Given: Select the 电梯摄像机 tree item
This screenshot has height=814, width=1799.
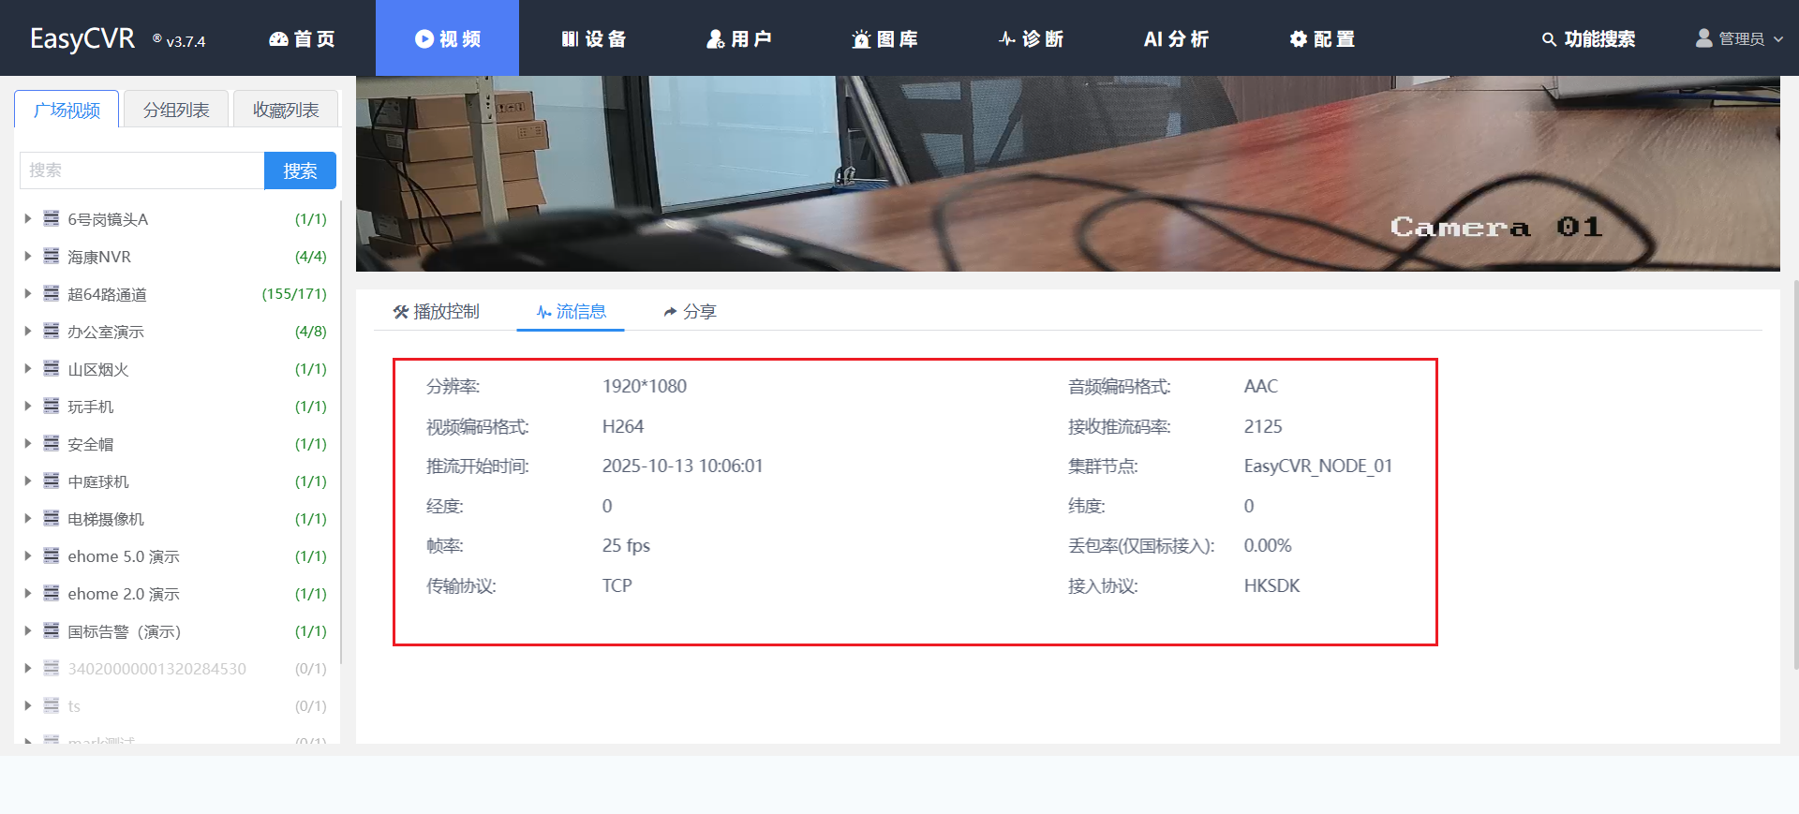Looking at the screenshot, I should pyautogui.click(x=106, y=519).
